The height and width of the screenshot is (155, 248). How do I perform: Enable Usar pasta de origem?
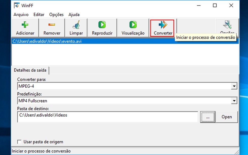[19, 142]
